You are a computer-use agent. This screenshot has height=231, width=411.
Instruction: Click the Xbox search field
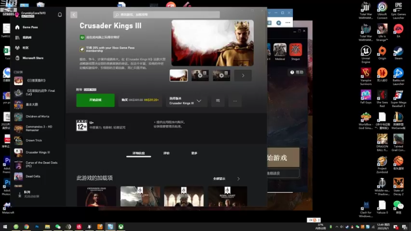(x=166, y=15)
